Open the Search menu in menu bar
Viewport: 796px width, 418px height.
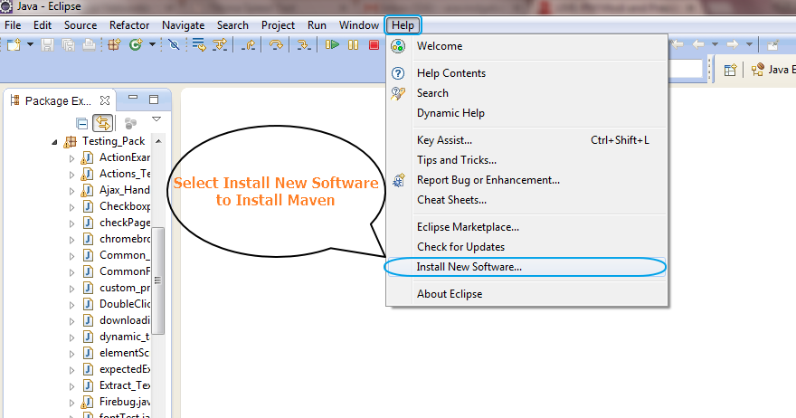[232, 25]
